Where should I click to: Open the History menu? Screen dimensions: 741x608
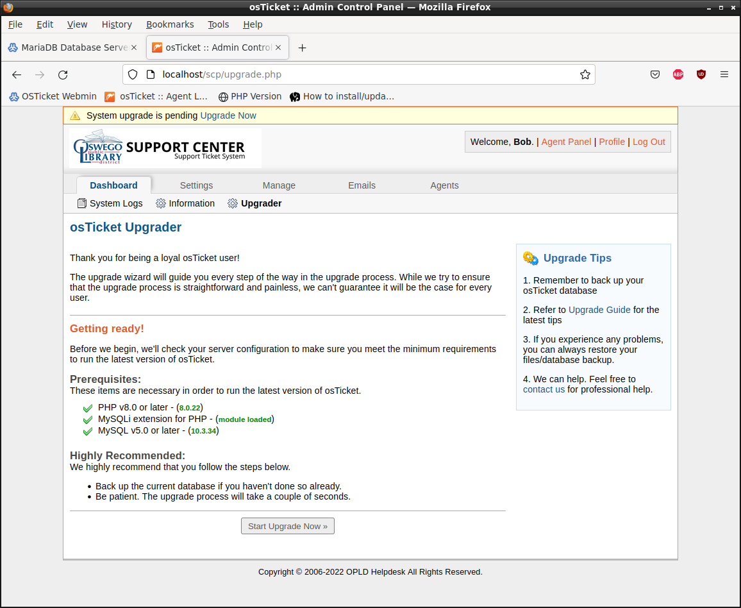[117, 24]
